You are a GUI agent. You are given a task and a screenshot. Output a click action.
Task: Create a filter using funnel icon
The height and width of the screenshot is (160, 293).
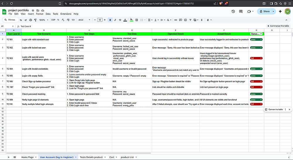[190, 20]
